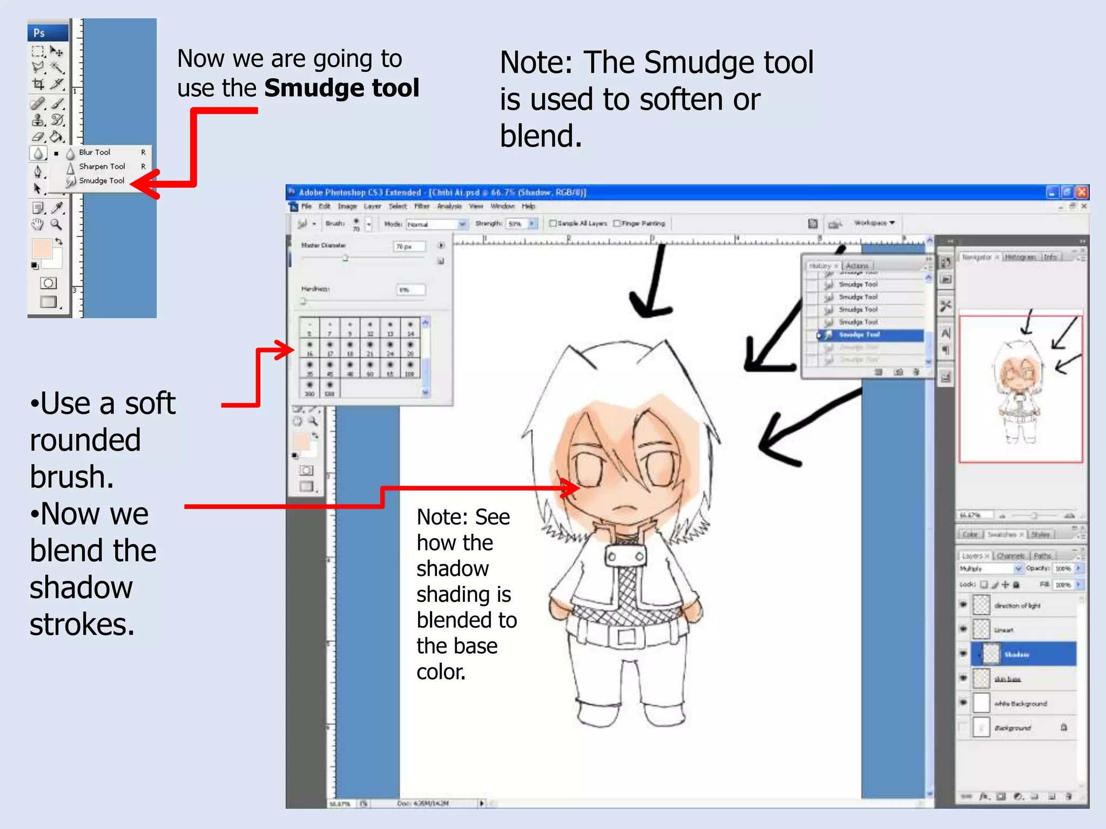Image resolution: width=1106 pixels, height=829 pixels.
Task: Select the Healing Brush tool in left toolbox
Action: [x=38, y=104]
